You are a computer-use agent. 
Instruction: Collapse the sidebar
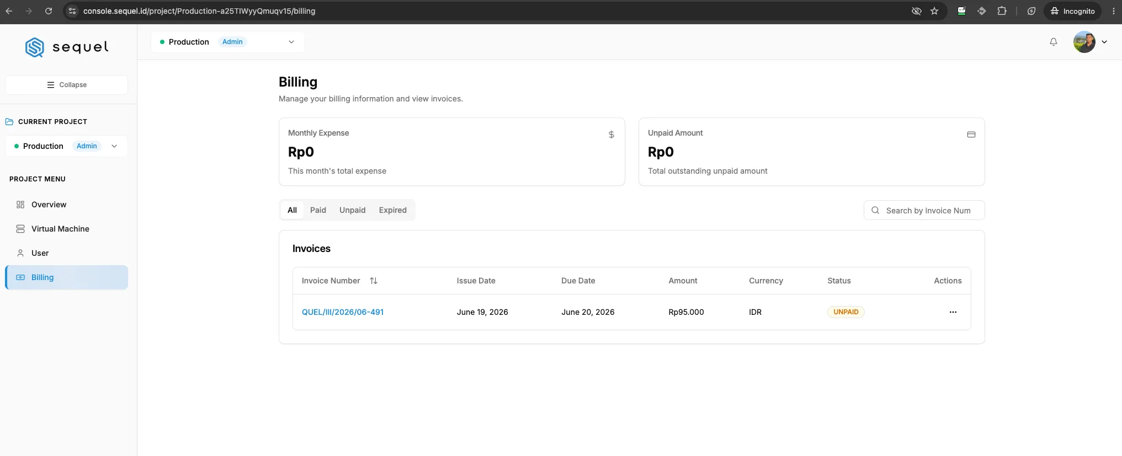click(x=66, y=85)
